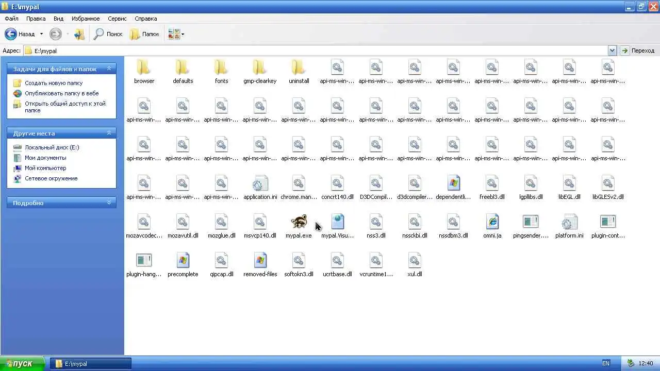Open Мои документы link
This screenshot has width=660, height=371.
(45, 158)
